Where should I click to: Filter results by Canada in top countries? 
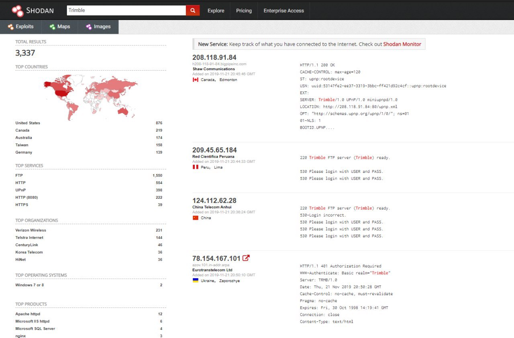point(22,130)
